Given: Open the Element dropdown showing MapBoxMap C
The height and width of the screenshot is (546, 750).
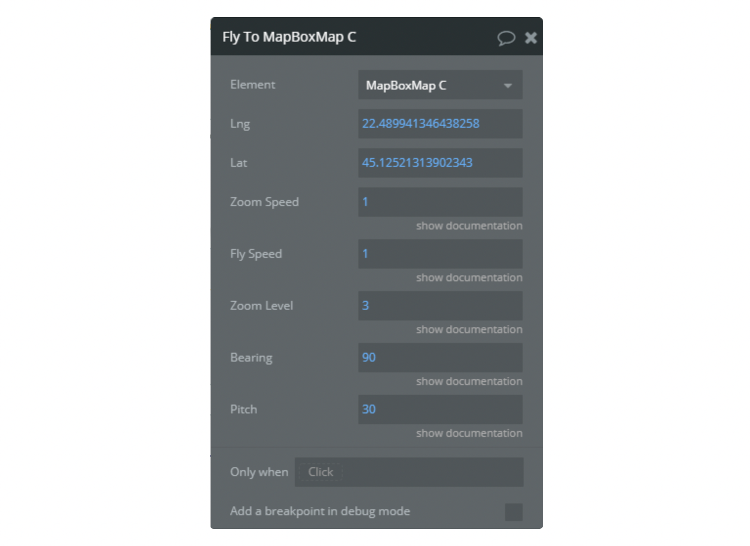Looking at the screenshot, I should click(x=440, y=85).
